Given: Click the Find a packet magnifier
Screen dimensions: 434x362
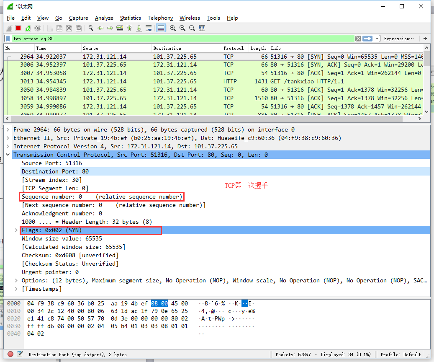Looking at the screenshot, I should [90, 28].
